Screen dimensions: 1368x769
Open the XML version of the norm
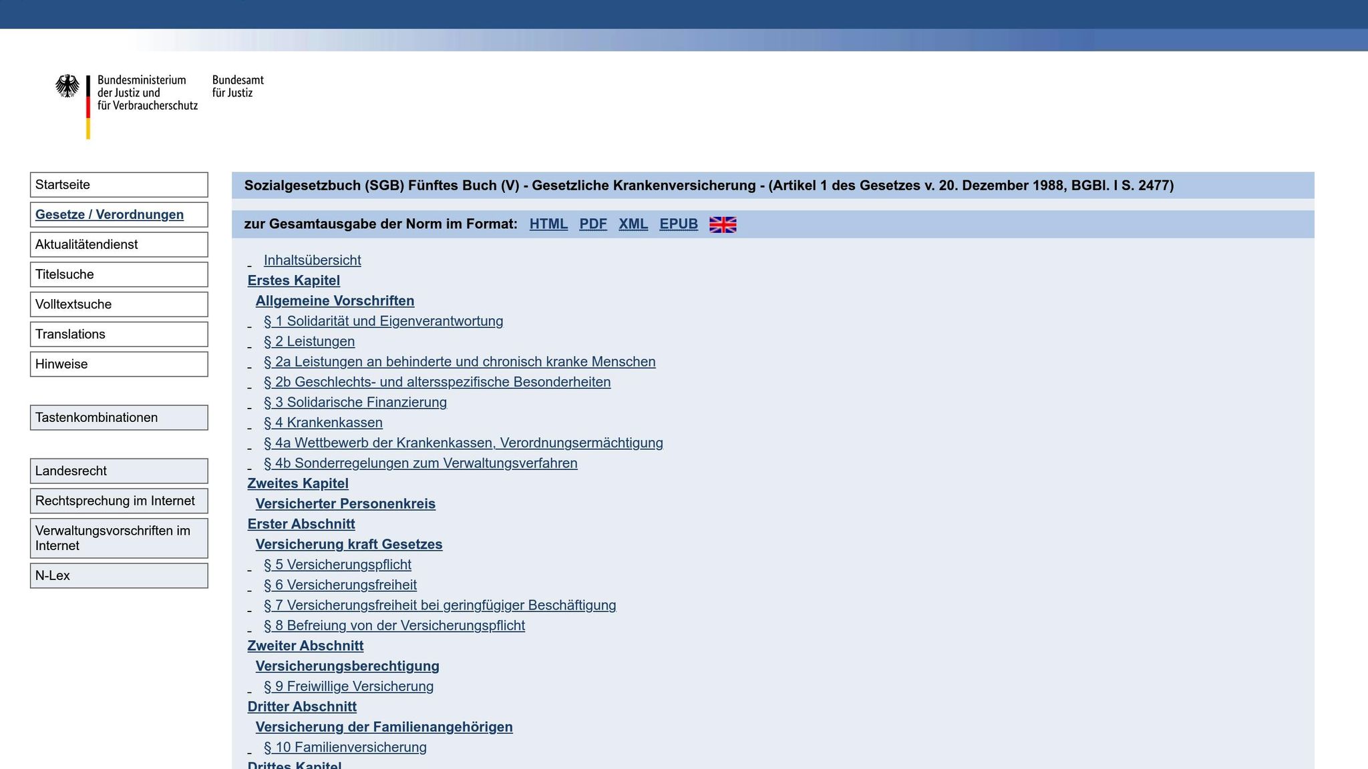pyautogui.click(x=633, y=224)
